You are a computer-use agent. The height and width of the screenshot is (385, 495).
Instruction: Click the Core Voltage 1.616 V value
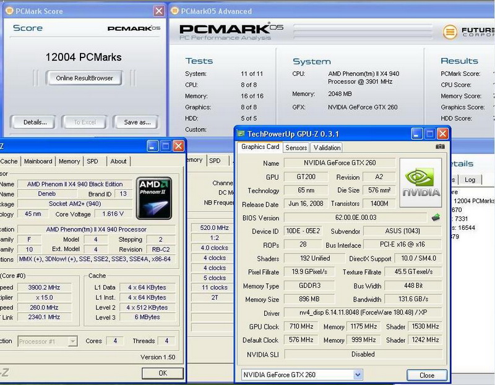[x=113, y=214]
